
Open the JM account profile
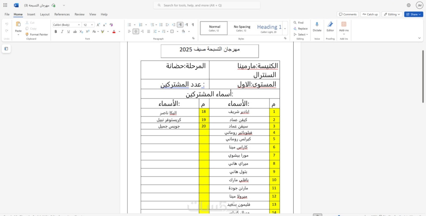[419, 5]
